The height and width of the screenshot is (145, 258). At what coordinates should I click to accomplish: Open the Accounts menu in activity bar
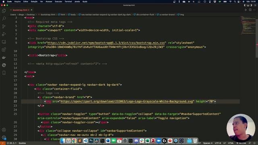click(4, 130)
